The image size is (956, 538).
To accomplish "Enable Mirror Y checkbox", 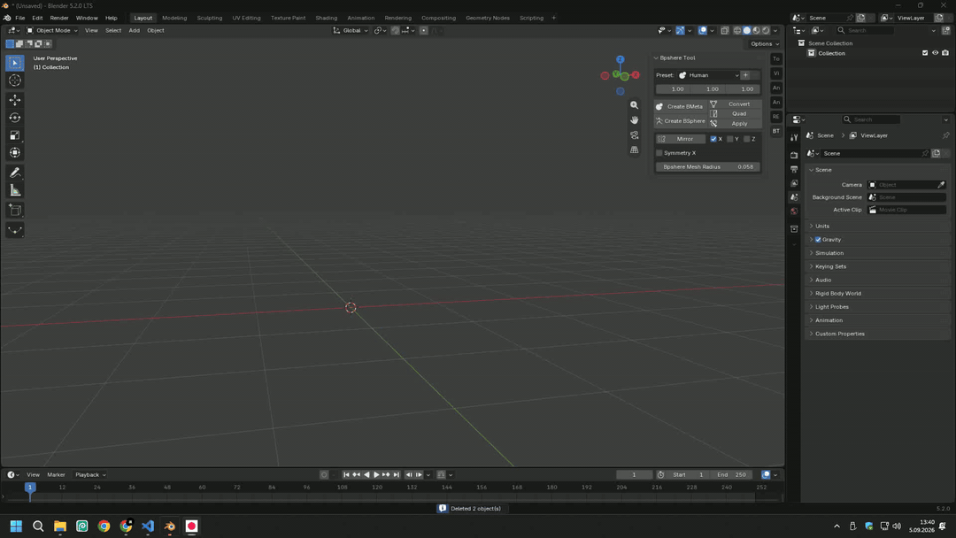I will [729, 139].
